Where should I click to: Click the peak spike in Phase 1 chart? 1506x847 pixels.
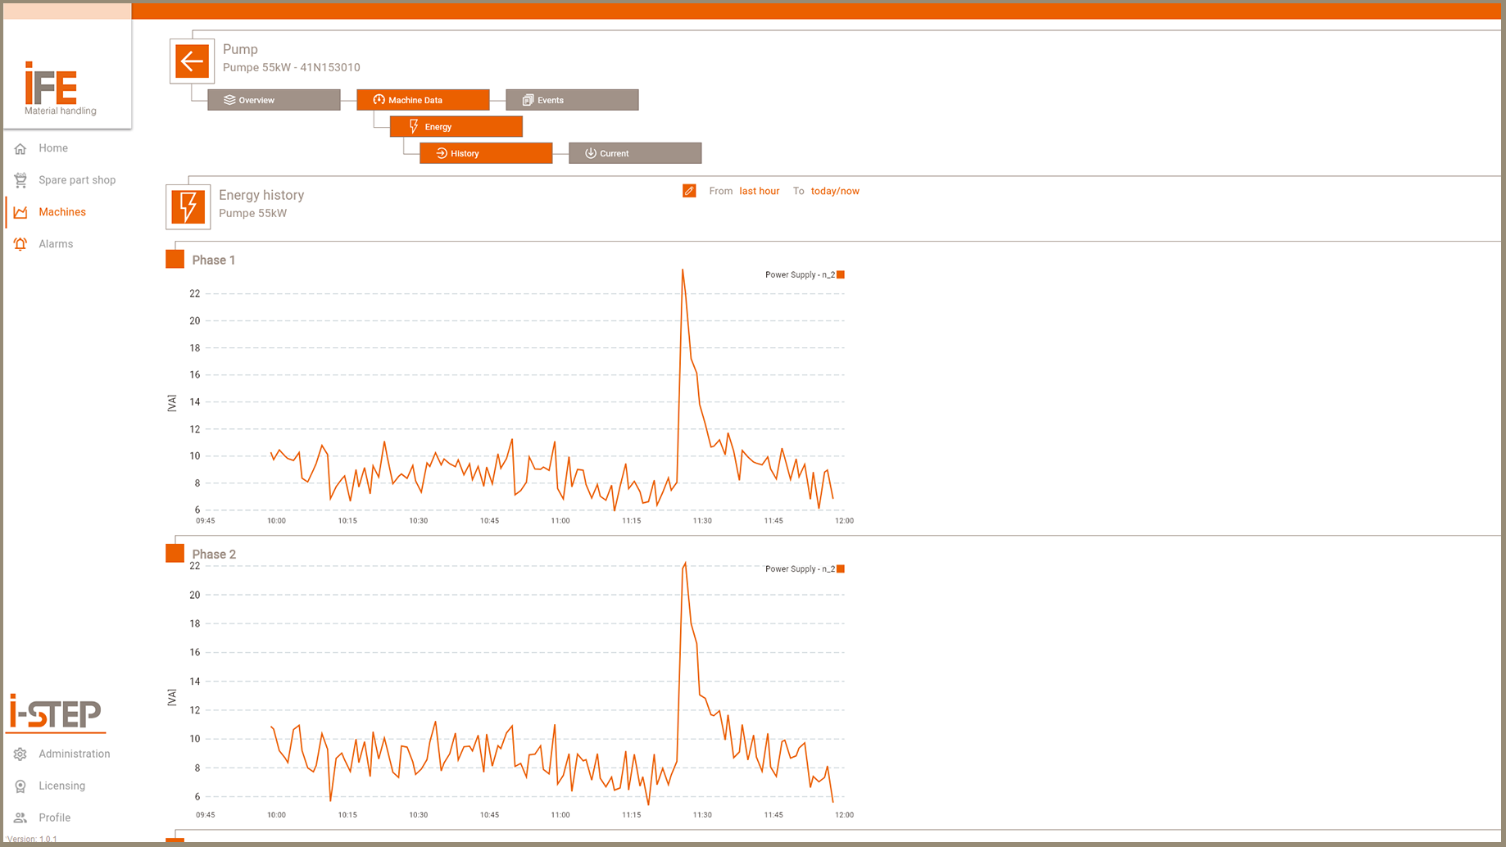[683, 271]
